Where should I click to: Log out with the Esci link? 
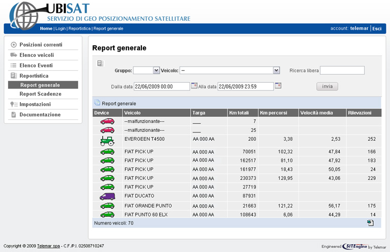(x=377, y=28)
